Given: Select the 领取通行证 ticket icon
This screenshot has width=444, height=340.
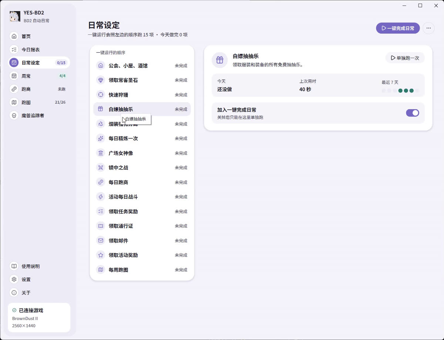Looking at the screenshot, I should point(100,226).
